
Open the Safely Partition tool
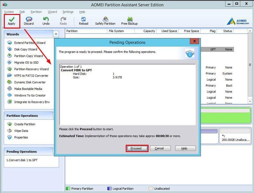(x=105, y=21)
